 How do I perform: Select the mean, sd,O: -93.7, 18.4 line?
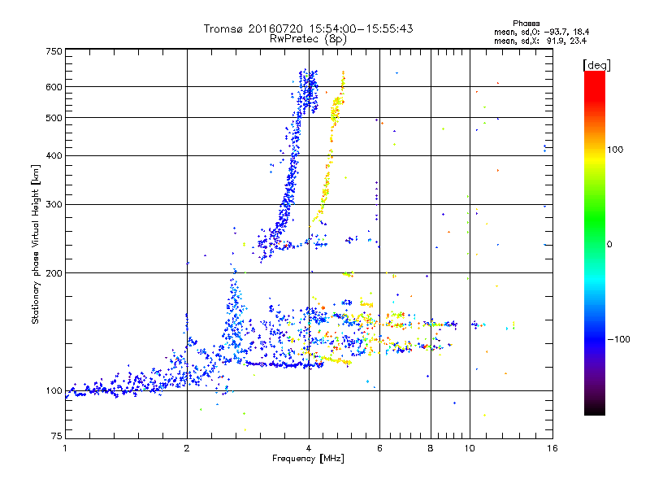[x=541, y=32]
